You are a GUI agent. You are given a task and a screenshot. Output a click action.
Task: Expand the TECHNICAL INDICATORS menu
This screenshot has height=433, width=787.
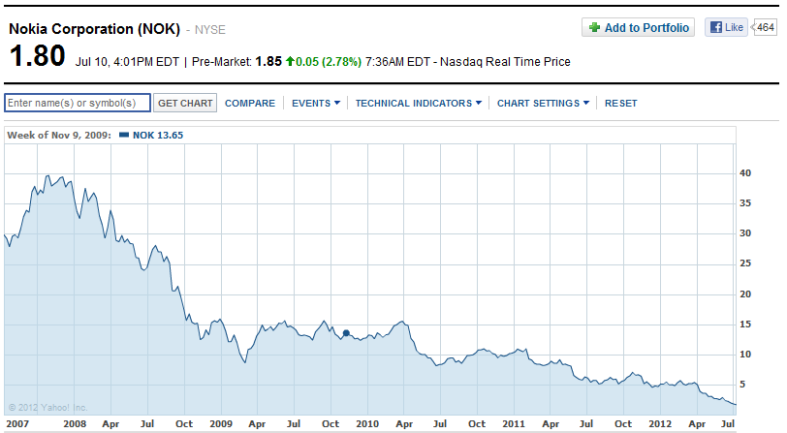click(418, 103)
